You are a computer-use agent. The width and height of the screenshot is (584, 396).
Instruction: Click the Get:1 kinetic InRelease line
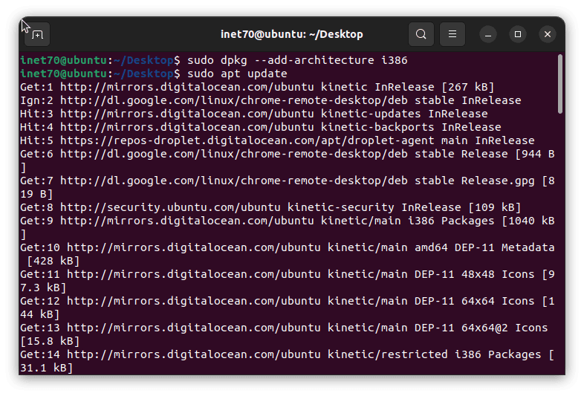pyautogui.click(x=257, y=87)
